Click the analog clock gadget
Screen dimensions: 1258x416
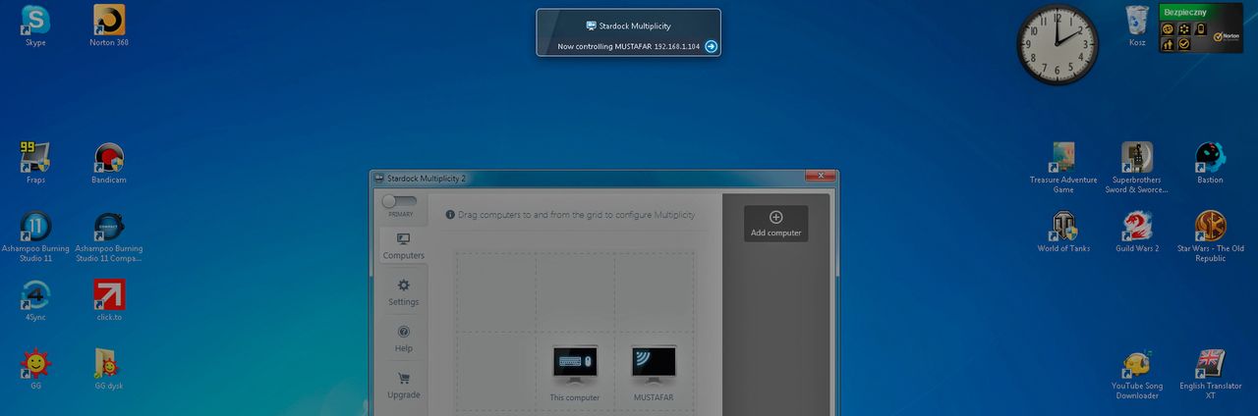[x=1058, y=45]
